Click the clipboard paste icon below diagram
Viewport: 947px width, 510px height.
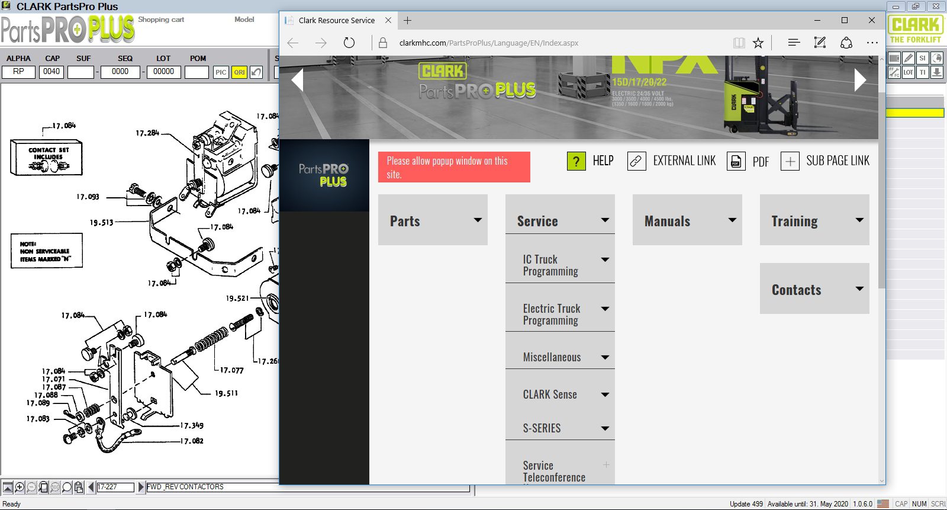pyautogui.click(x=79, y=487)
